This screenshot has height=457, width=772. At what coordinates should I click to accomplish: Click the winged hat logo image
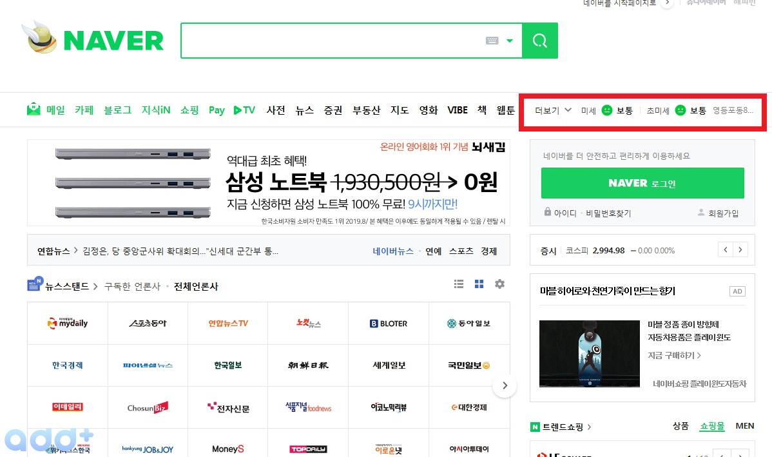[x=41, y=37]
